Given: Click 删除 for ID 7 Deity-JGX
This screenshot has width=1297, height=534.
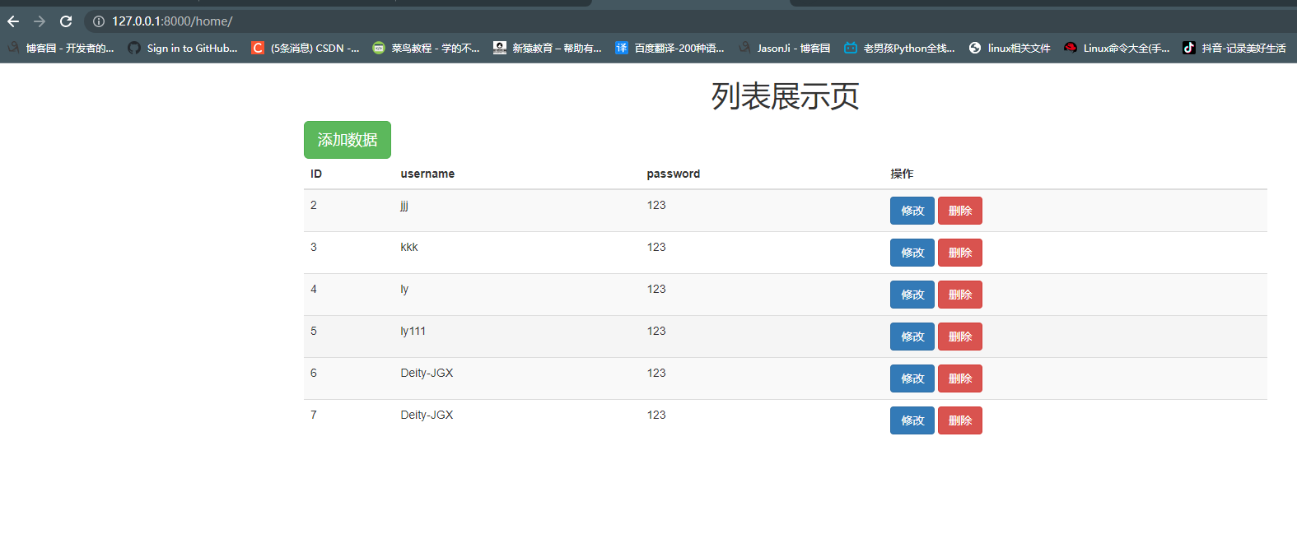Looking at the screenshot, I should [960, 420].
